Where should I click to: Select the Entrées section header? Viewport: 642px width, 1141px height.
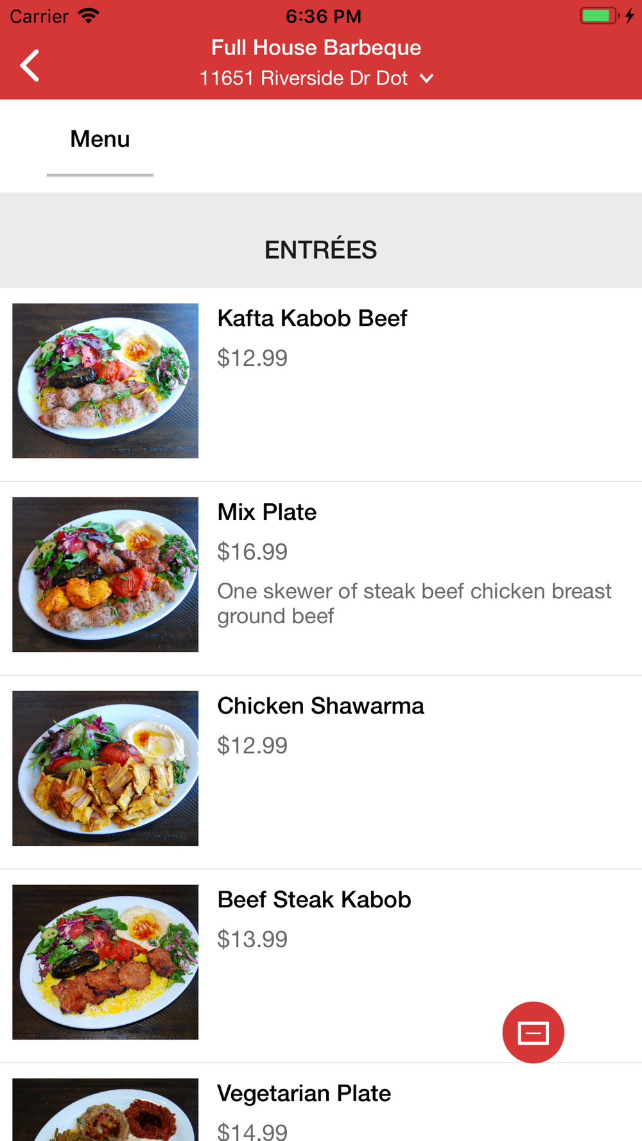click(320, 250)
